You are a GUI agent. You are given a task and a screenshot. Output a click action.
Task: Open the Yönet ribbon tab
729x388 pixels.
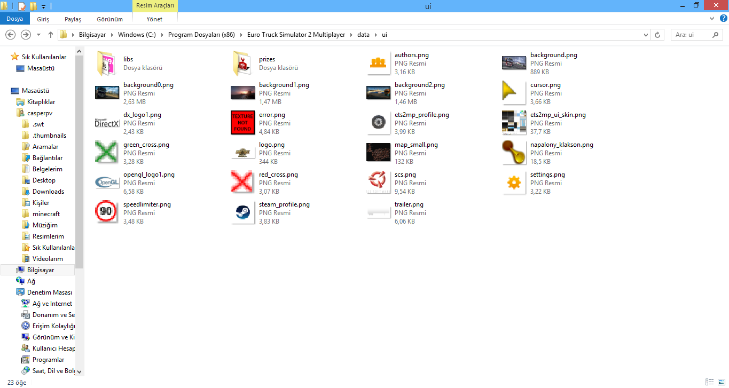click(154, 19)
